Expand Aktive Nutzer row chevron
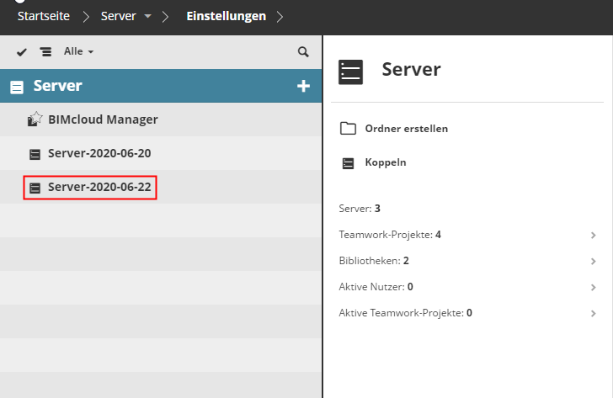The image size is (613, 398). click(x=593, y=288)
